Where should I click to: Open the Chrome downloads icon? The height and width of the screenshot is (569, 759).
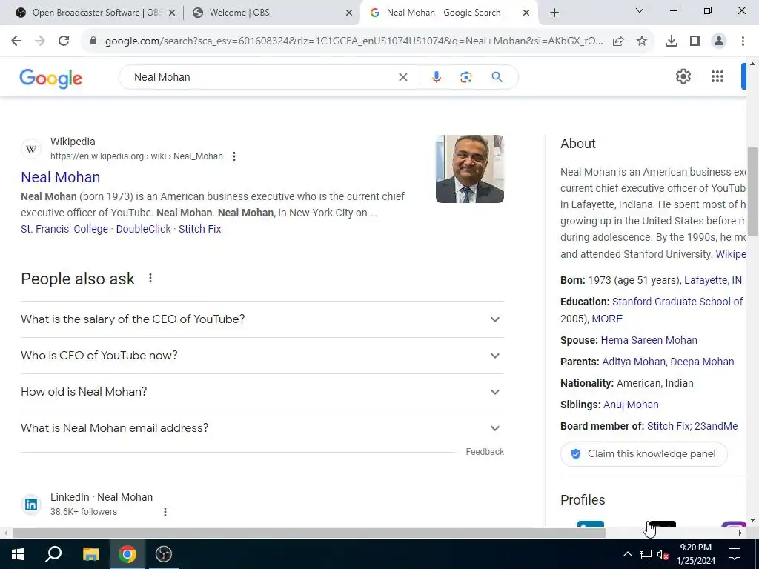coord(672,41)
